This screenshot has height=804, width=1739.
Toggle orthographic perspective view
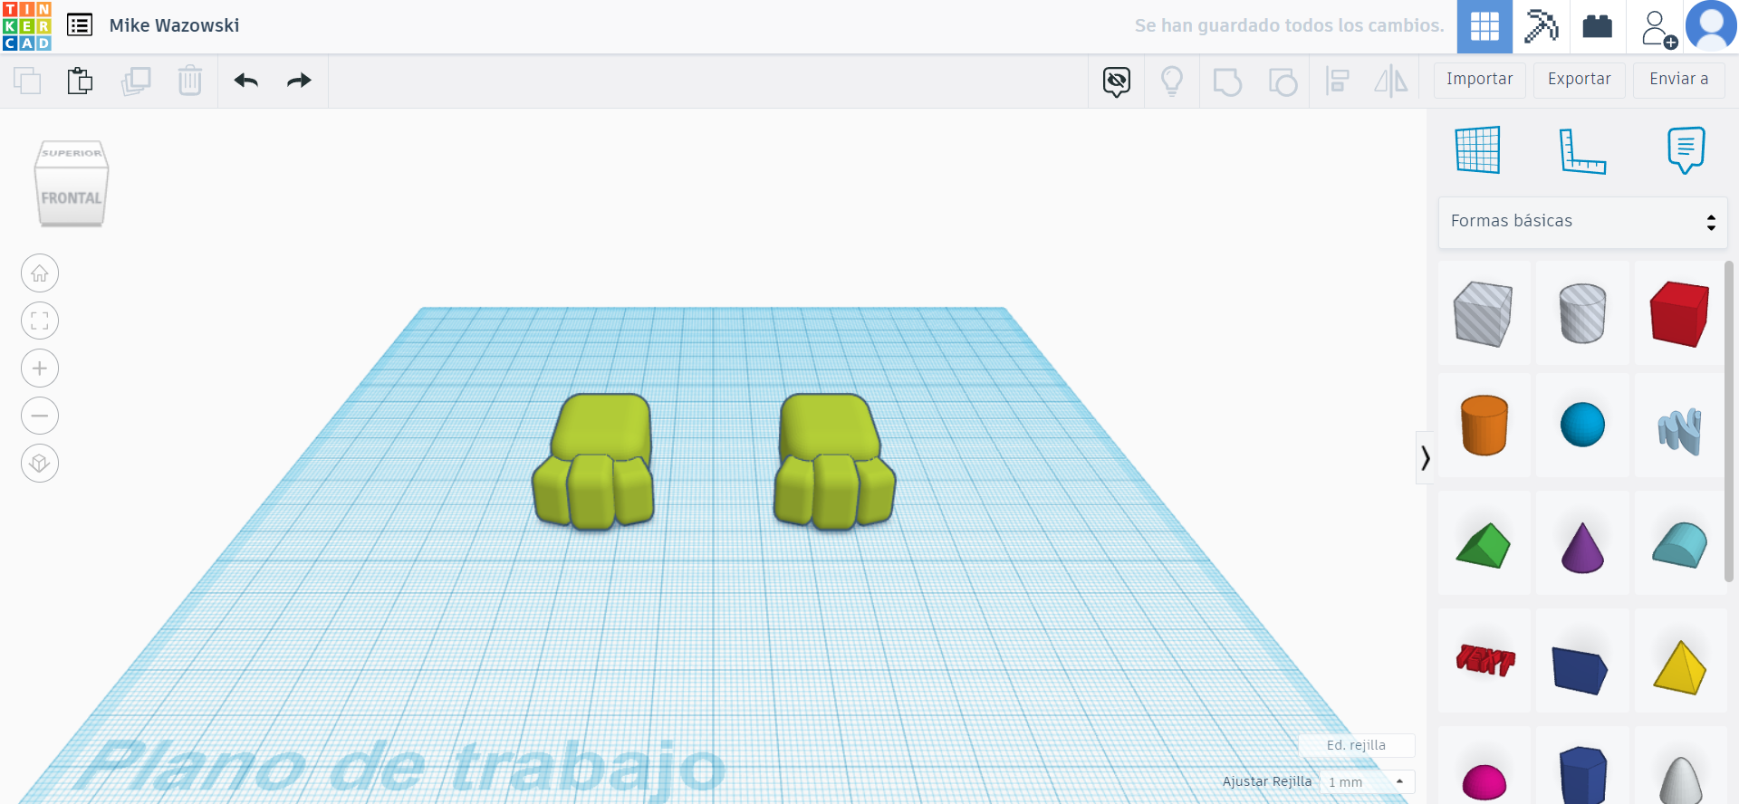[40, 464]
